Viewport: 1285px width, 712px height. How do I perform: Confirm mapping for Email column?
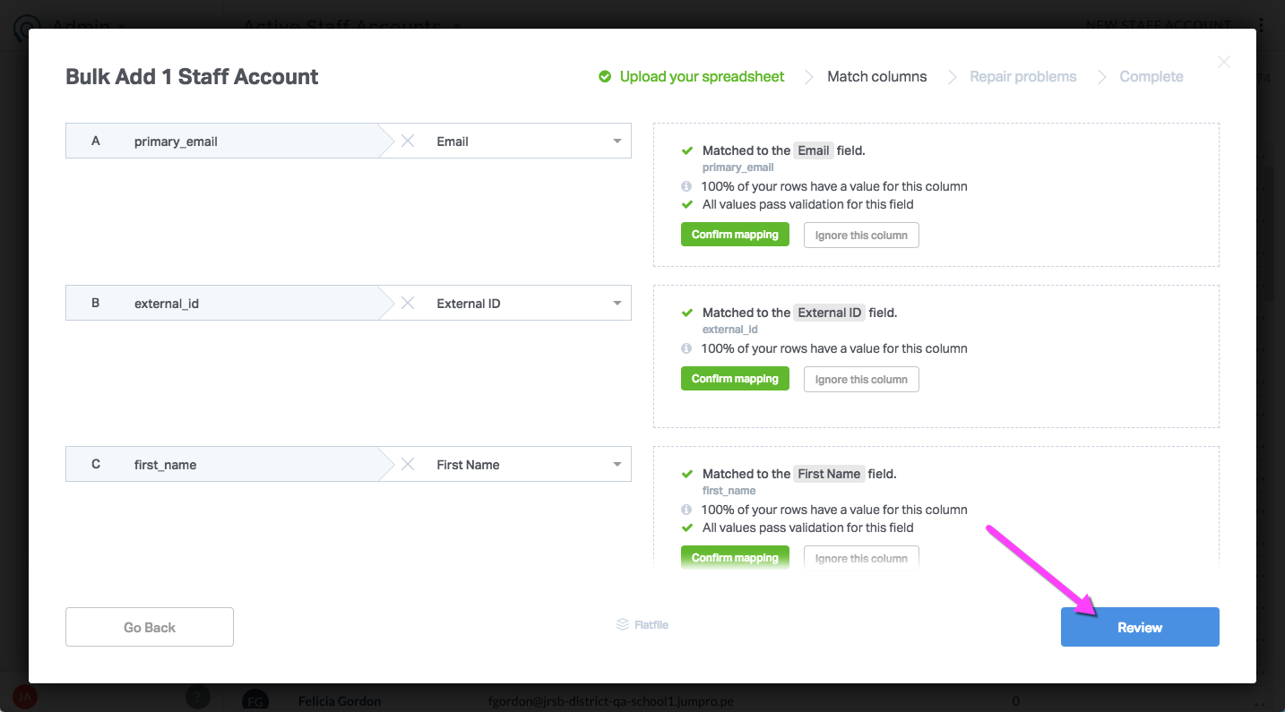[735, 235]
